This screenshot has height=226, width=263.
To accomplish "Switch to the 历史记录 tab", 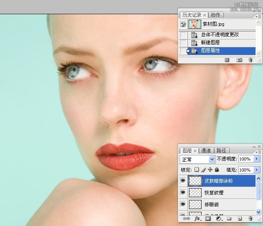I will tap(192, 15).
